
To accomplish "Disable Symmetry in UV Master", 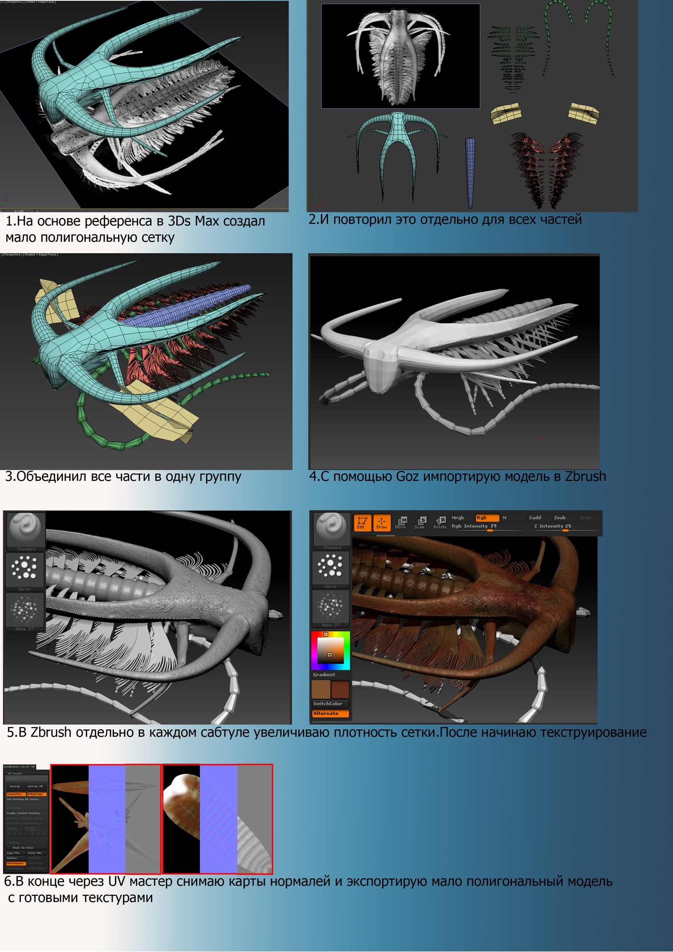I will [16, 794].
